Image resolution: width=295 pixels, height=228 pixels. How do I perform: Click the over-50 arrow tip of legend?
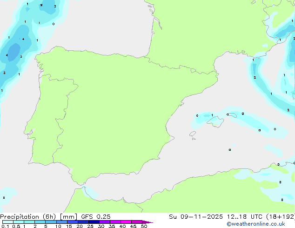[x=147, y=222]
